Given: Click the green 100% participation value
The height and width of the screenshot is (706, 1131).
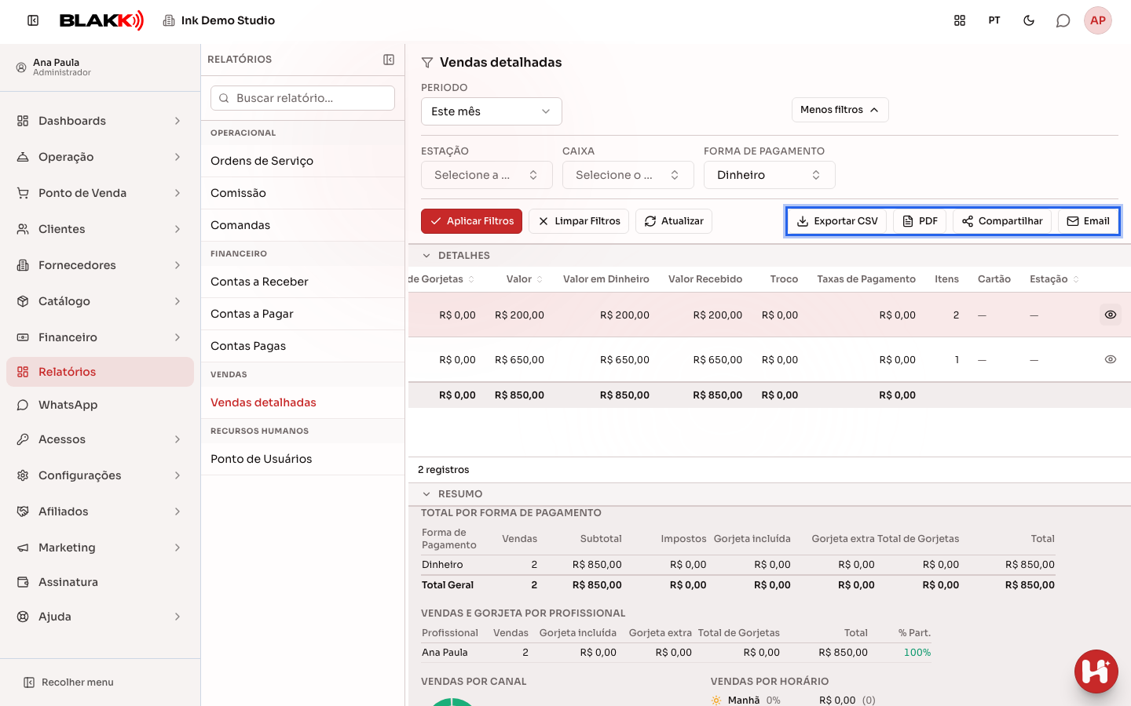Looking at the screenshot, I should (x=917, y=653).
